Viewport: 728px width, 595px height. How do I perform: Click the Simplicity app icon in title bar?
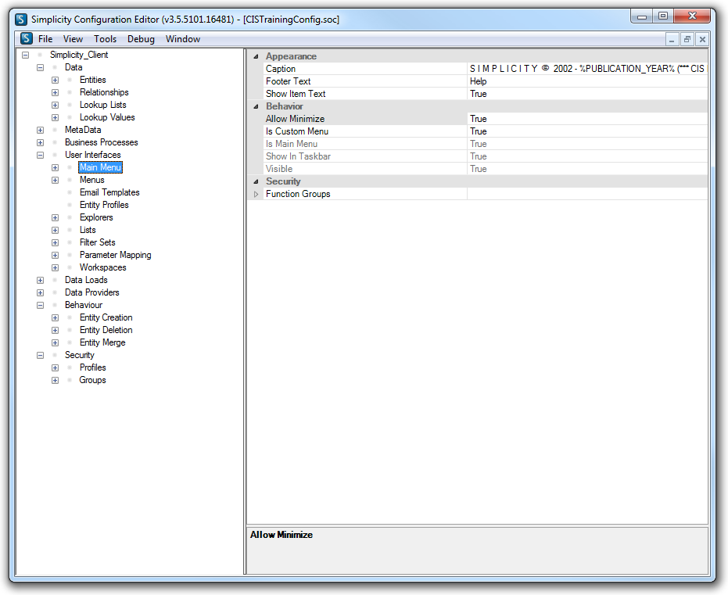coord(21,20)
